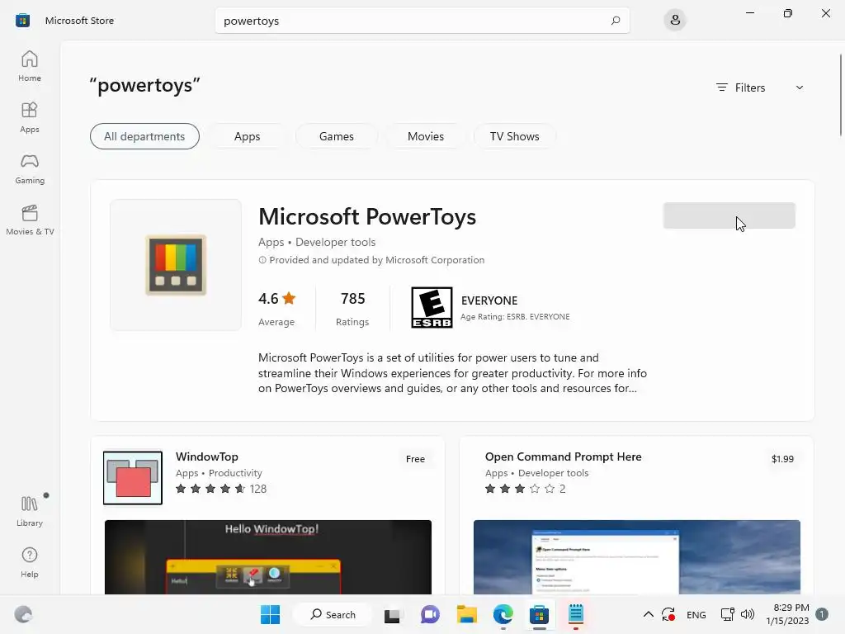Click the WindowTop screenshot preview
Viewport: 845px width, 634px height.
click(268, 557)
